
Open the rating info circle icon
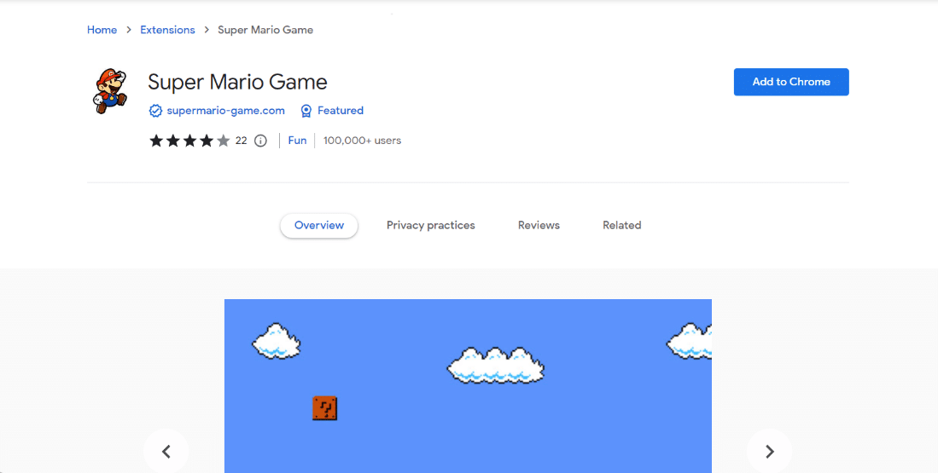tap(260, 141)
